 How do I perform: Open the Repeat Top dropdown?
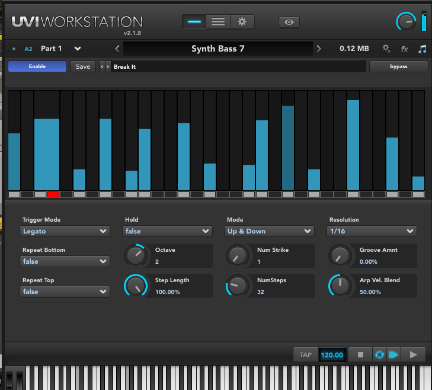pos(65,292)
